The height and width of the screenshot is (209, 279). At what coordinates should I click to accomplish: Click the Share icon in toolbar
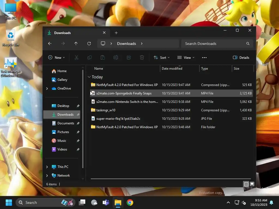click(x=129, y=58)
